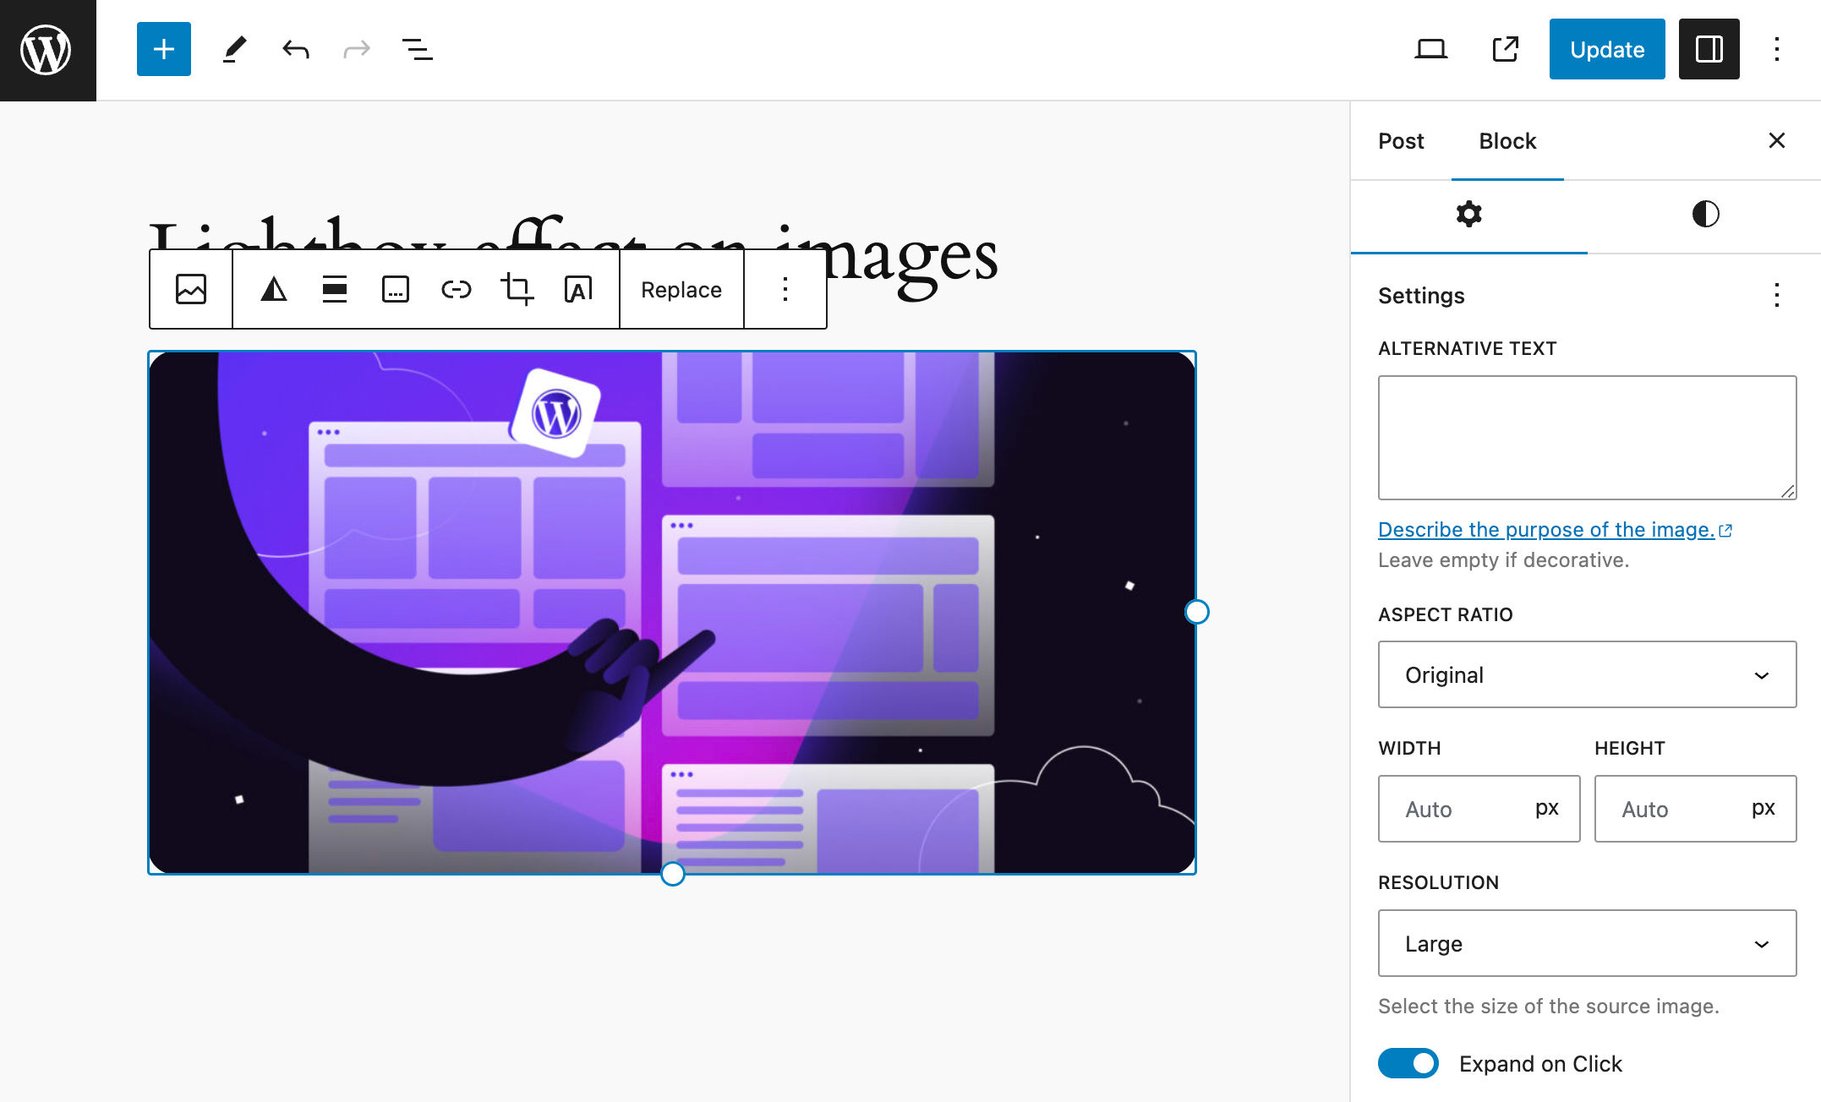Open the block inserter
Image resolution: width=1821 pixels, height=1102 pixels.
point(162,49)
